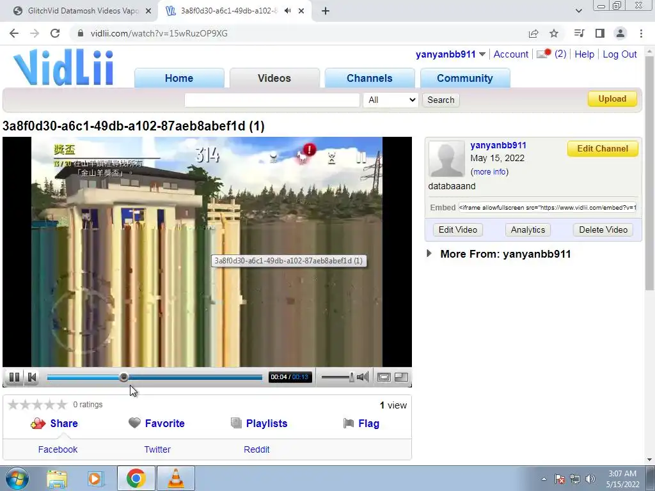Screen dimensions: 655x491
Task: Share the video on Reddit
Action: point(256,449)
